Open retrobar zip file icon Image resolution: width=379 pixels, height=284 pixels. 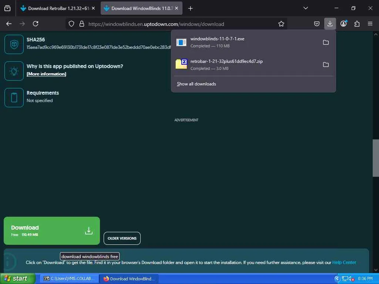click(181, 64)
